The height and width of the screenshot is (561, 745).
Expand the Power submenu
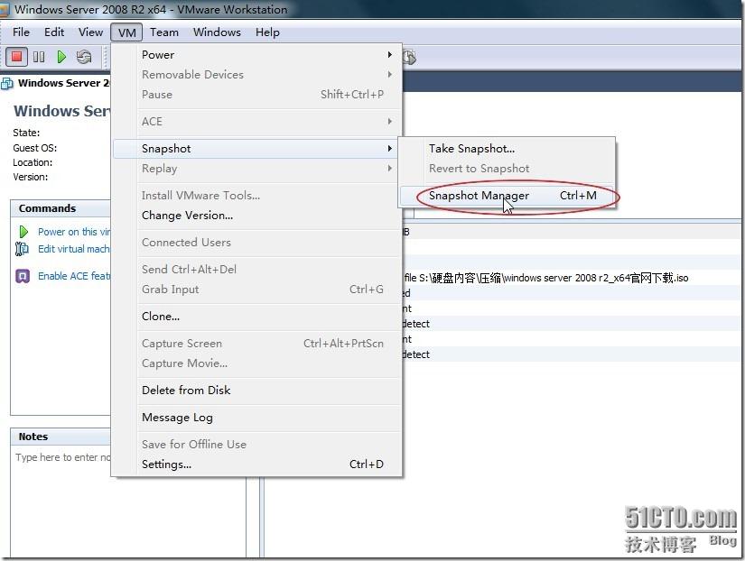pyautogui.click(x=257, y=55)
